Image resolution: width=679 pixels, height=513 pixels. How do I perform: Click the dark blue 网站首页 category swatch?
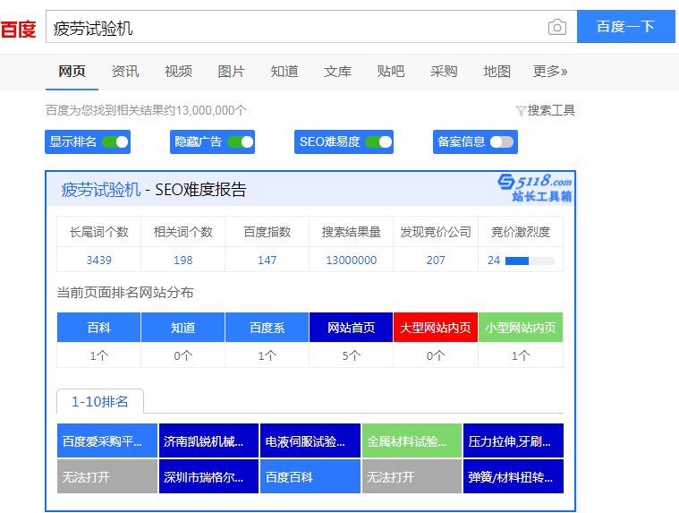click(352, 328)
